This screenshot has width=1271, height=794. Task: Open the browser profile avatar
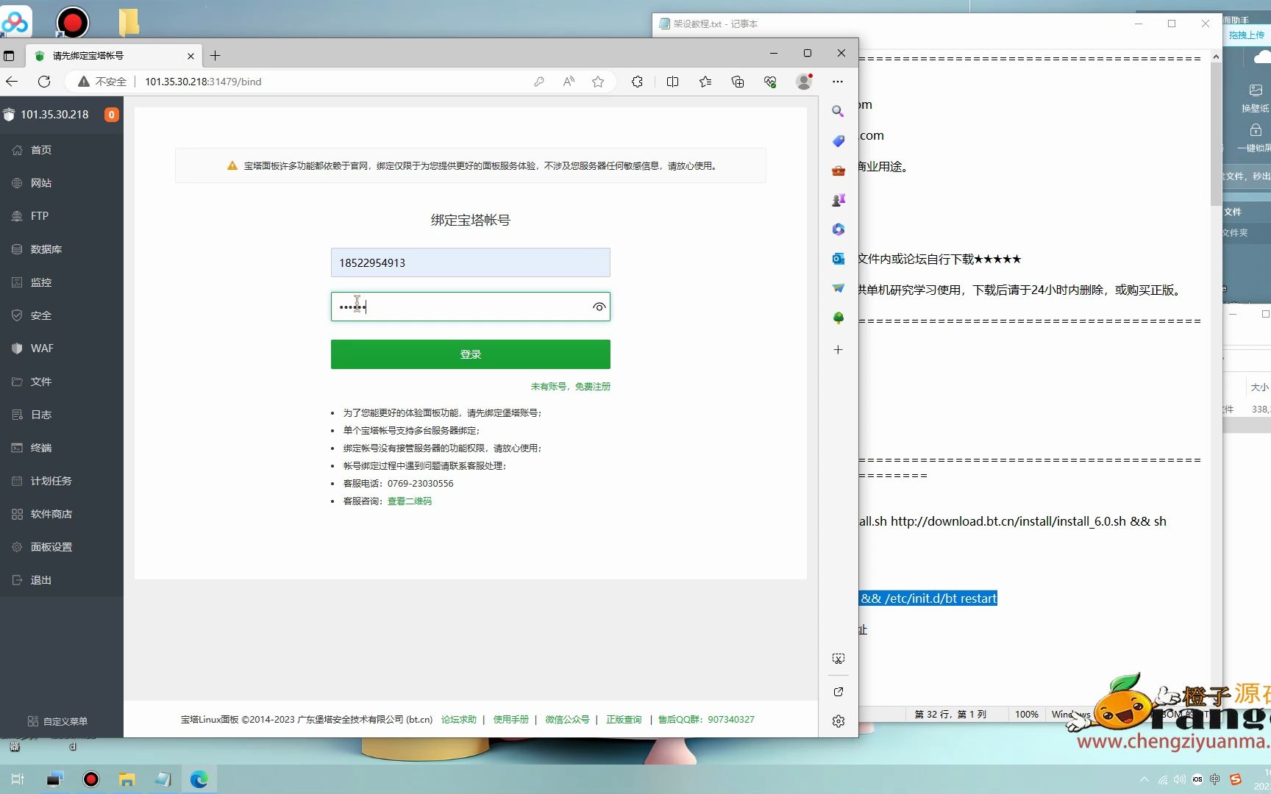point(804,82)
